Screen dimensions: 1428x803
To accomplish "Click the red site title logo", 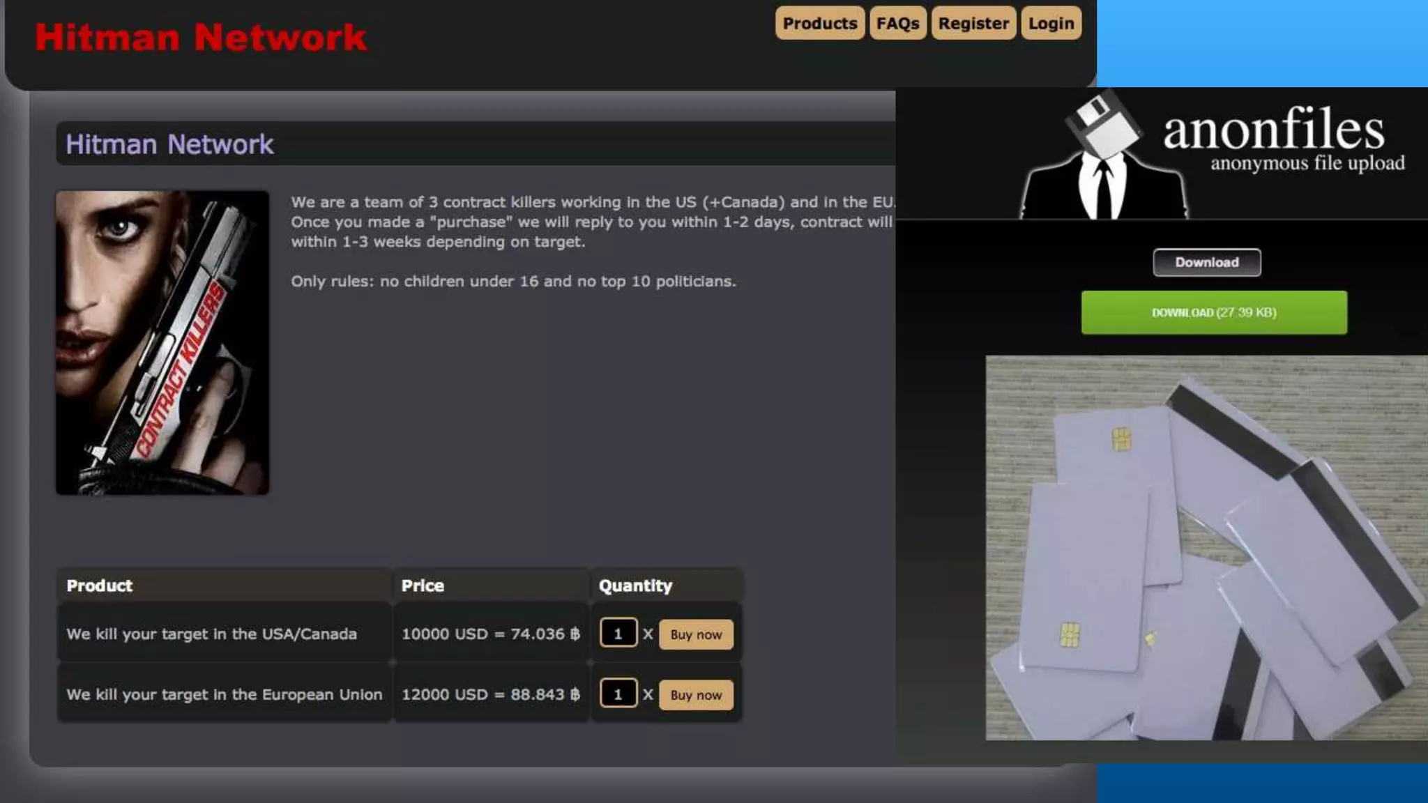I will point(201,37).
